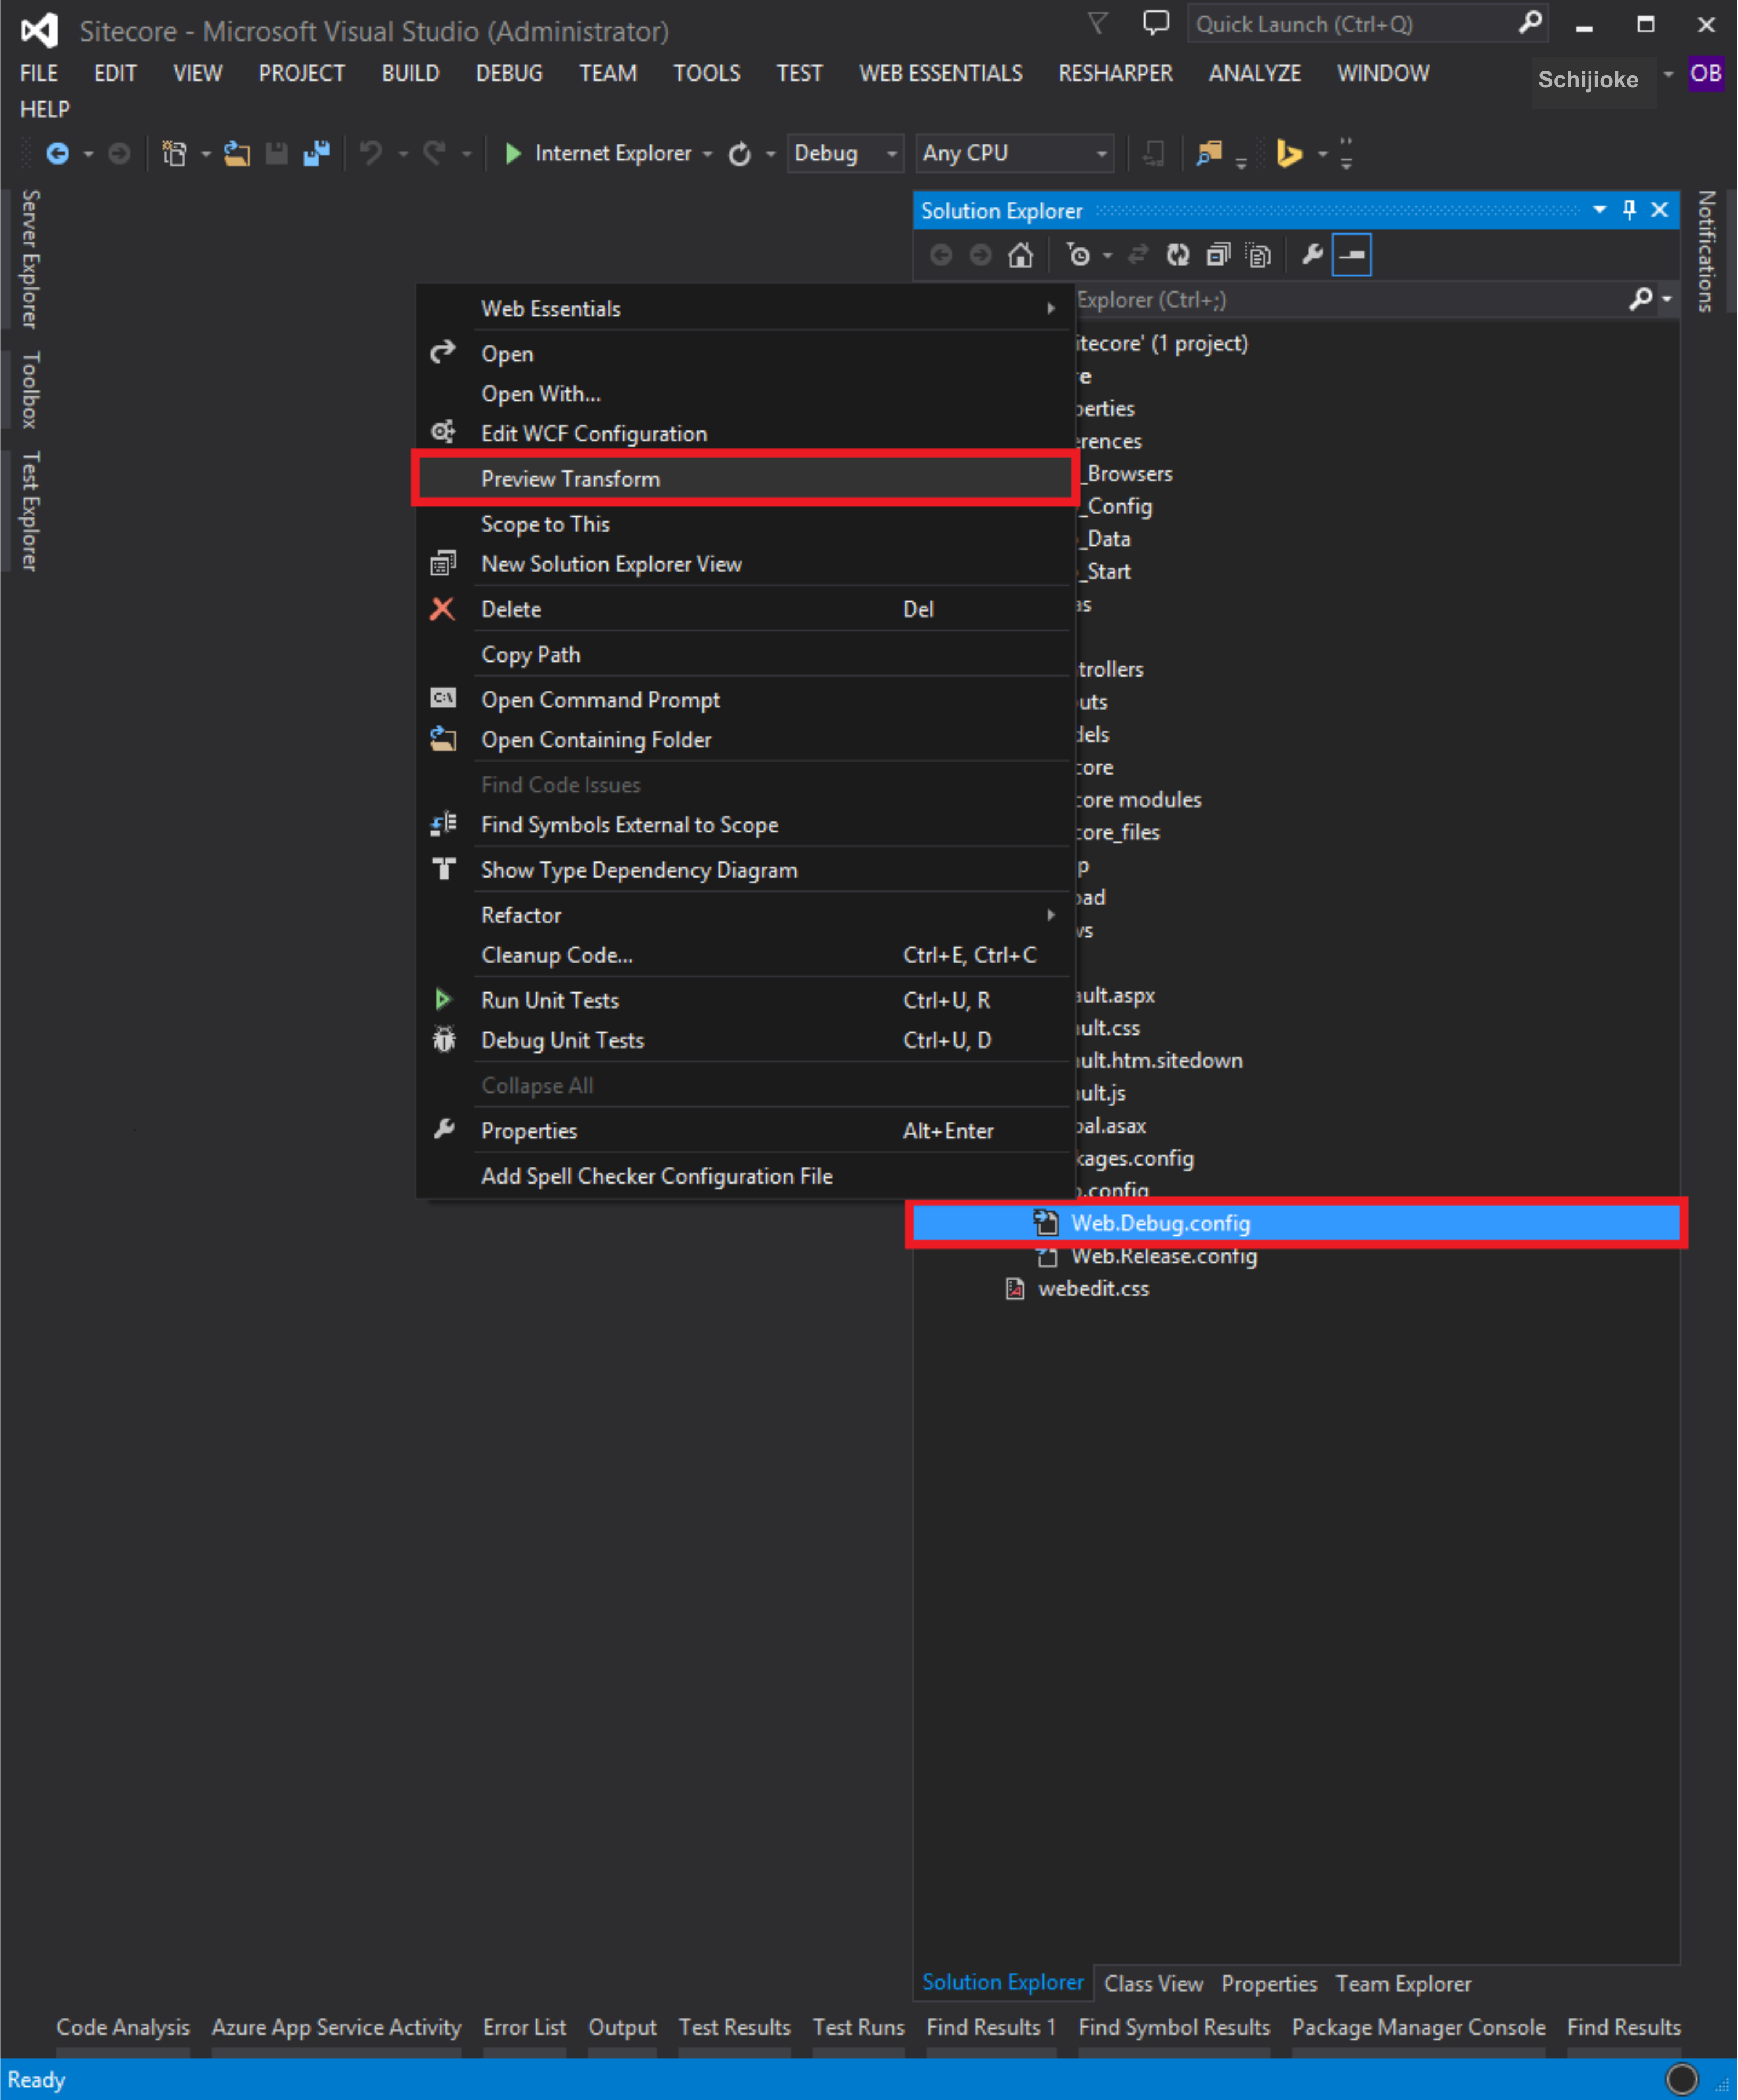Click the Solution Explorer Home icon
1738x2100 pixels.
point(1020,256)
